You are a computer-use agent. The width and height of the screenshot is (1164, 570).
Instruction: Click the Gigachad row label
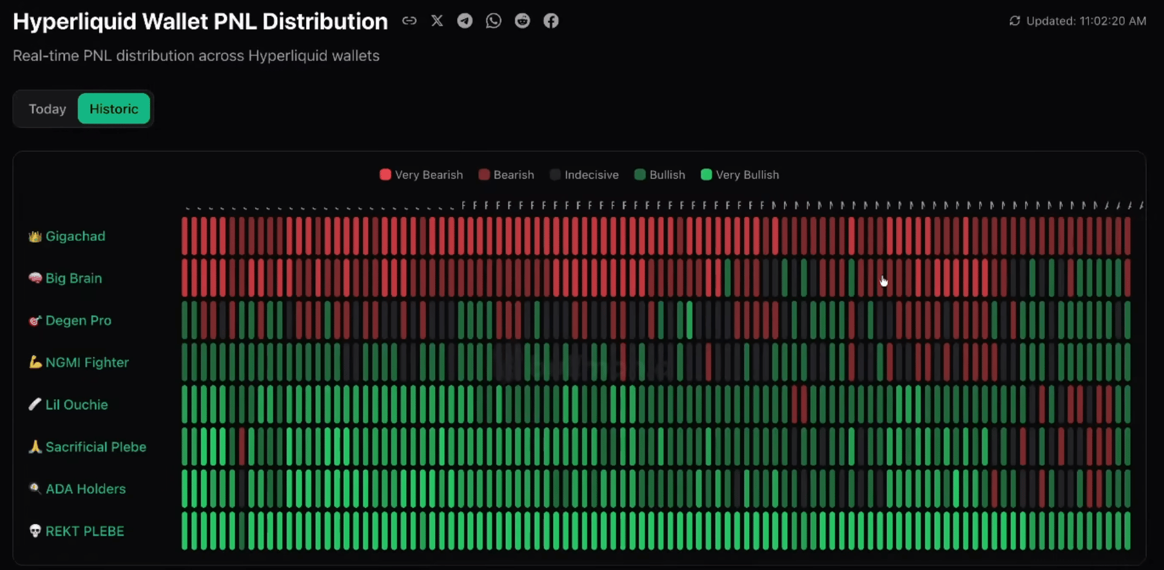(76, 236)
